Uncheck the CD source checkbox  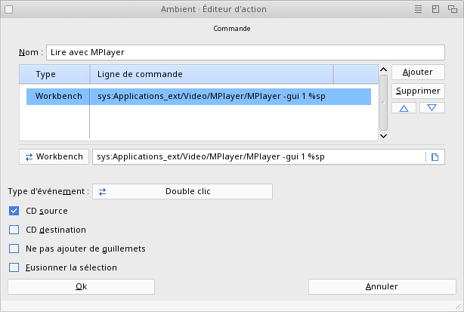click(14, 211)
